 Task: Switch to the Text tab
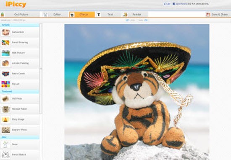(x=108, y=14)
